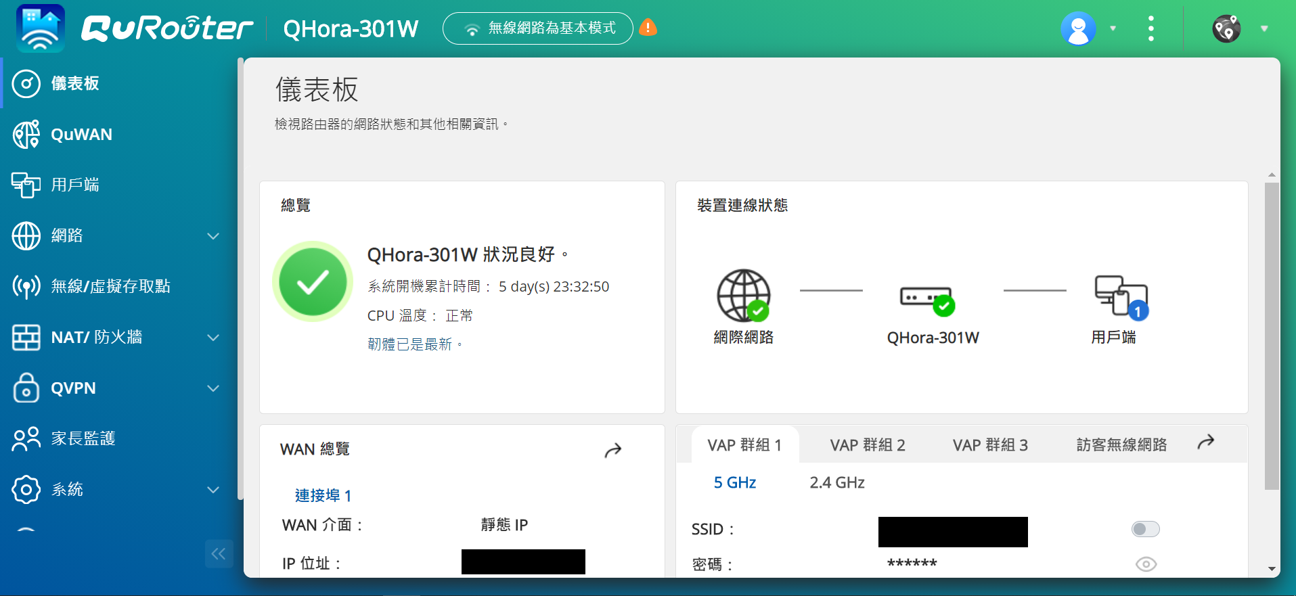This screenshot has height=596, width=1296.
Task: Switch to the VAP 群組 2 tab
Action: 868,444
